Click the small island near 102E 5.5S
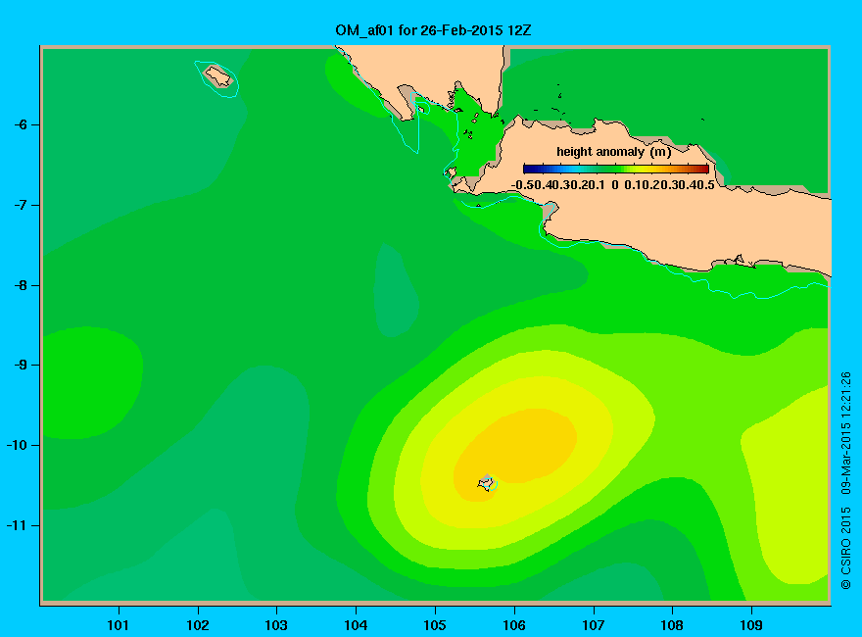The image size is (862, 637). [218, 76]
